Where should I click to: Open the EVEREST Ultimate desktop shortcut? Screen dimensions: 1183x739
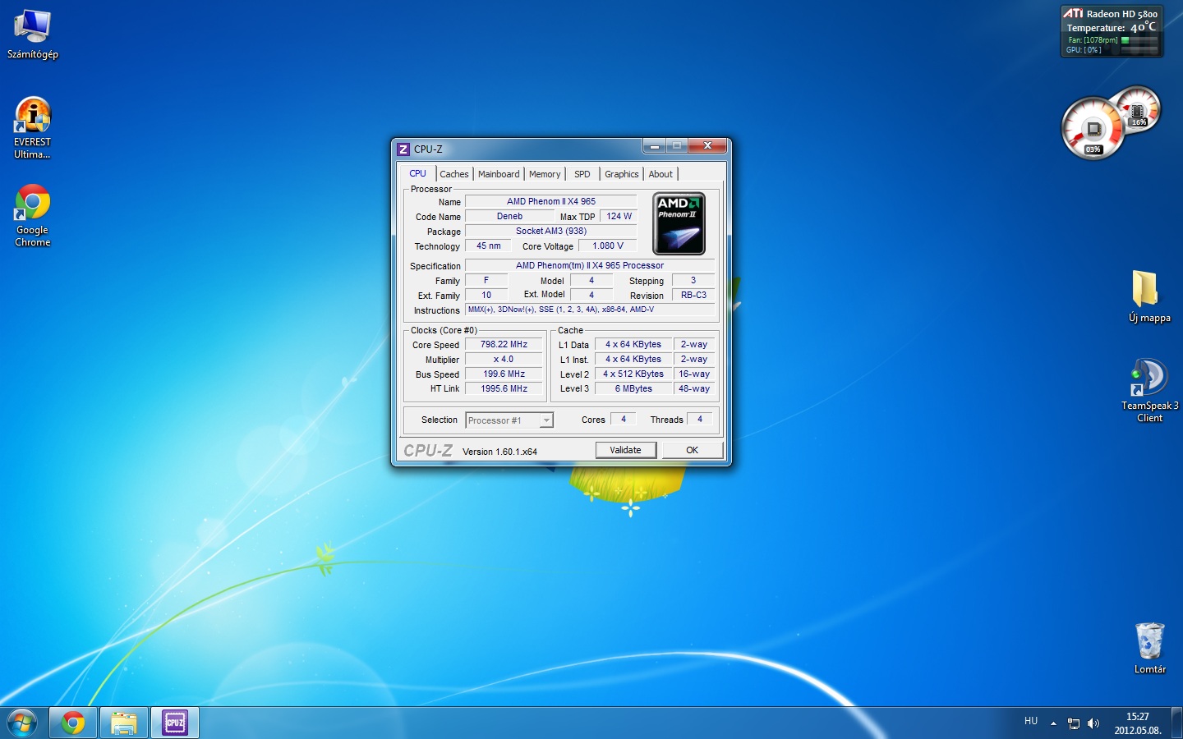point(33,117)
